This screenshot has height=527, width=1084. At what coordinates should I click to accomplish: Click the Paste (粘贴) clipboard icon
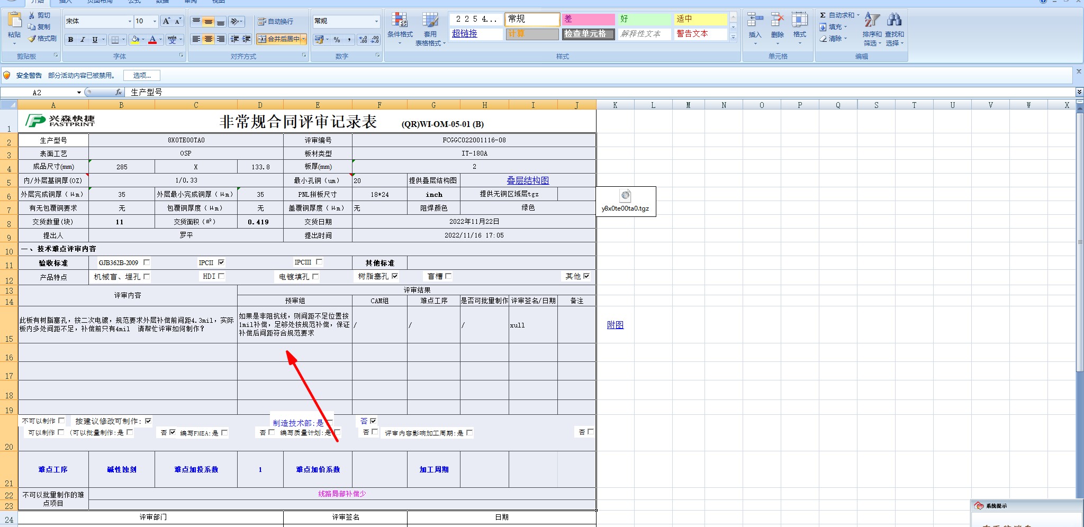(x=15, y=21)
